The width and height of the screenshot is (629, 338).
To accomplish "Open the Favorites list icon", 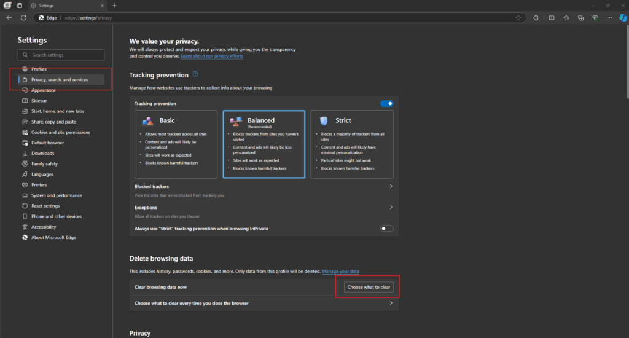I will coord(566,18).
